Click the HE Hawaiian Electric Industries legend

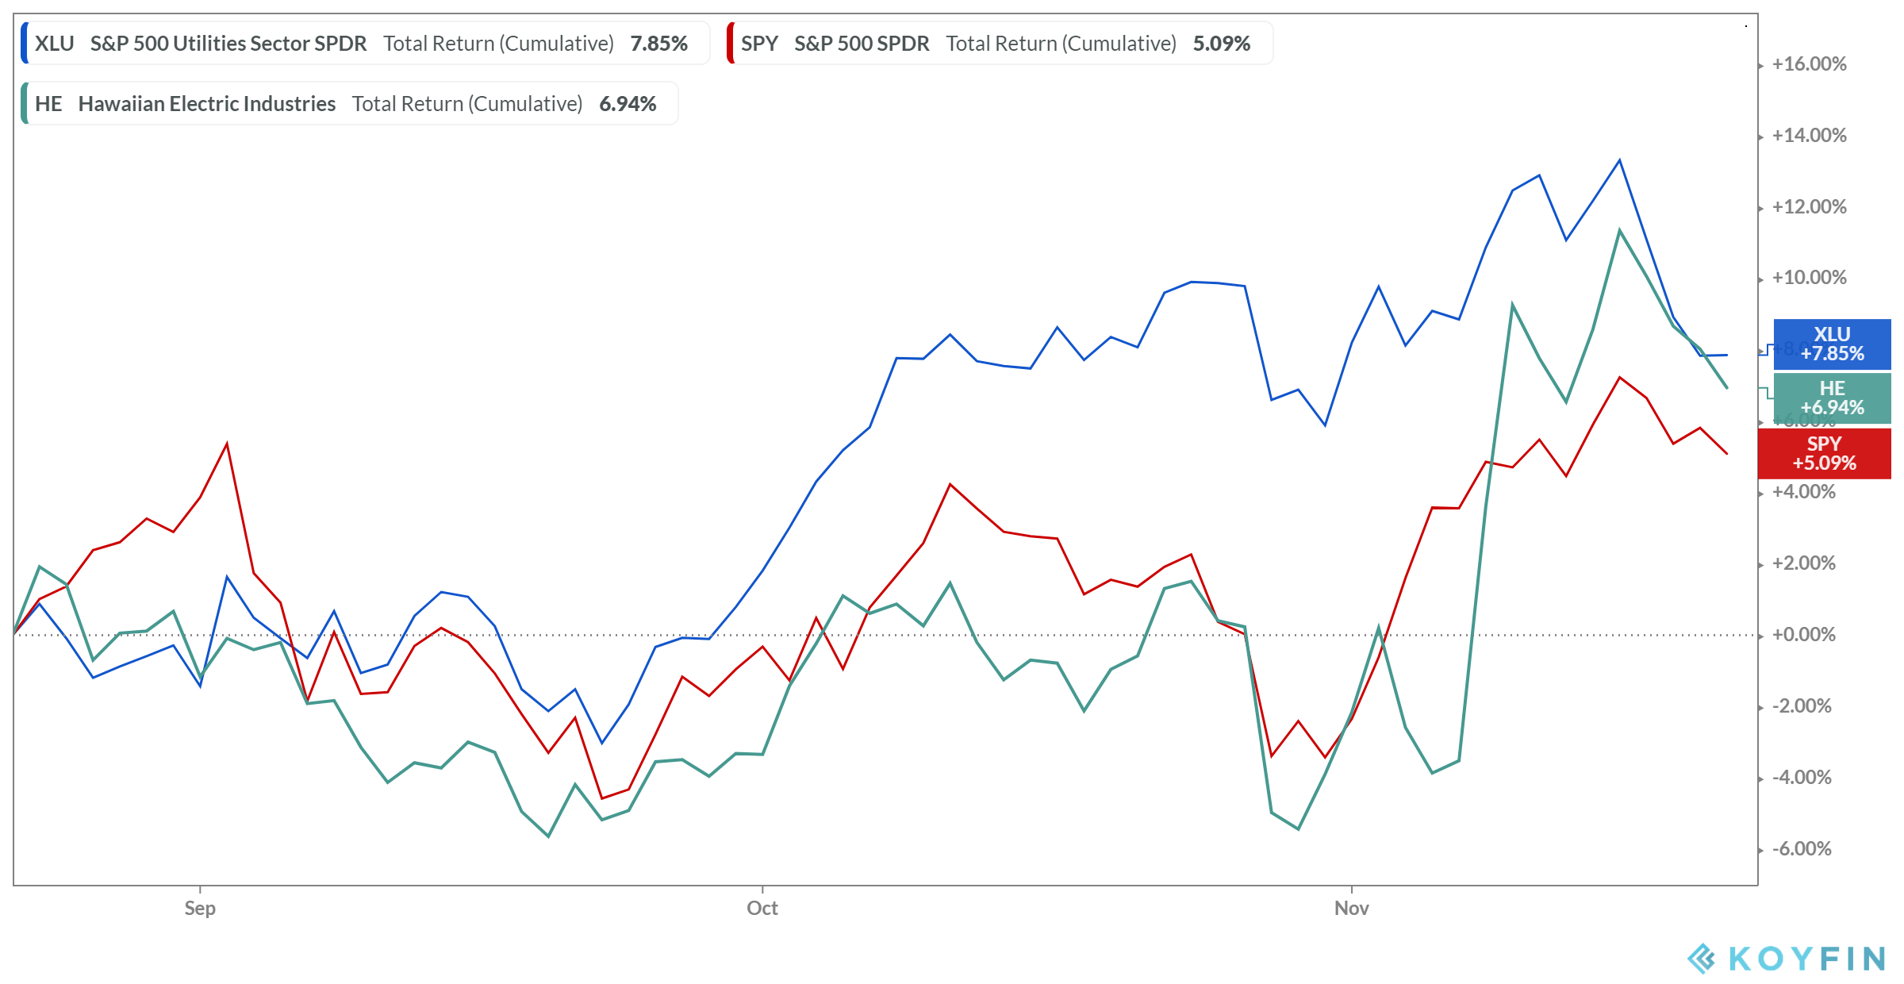pyautogui.click(x=349, y=103)
